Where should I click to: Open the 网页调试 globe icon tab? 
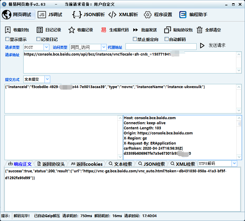[x=7, y=15]
